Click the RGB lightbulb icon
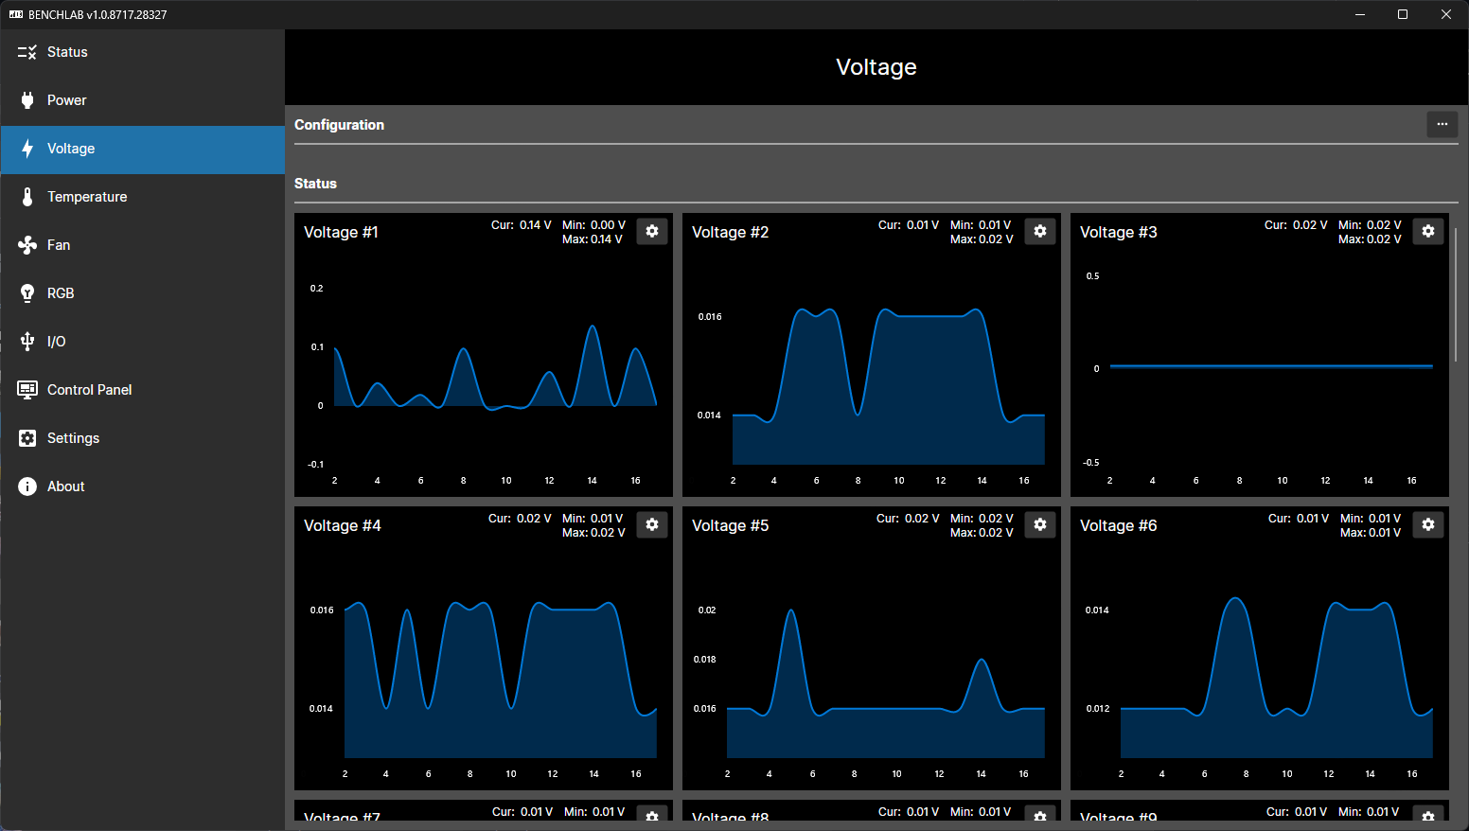1469x831 pixels. (x=27, y=293)
